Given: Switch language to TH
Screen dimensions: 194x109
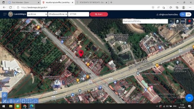Looking at the screenshot, I should point(183,14).
